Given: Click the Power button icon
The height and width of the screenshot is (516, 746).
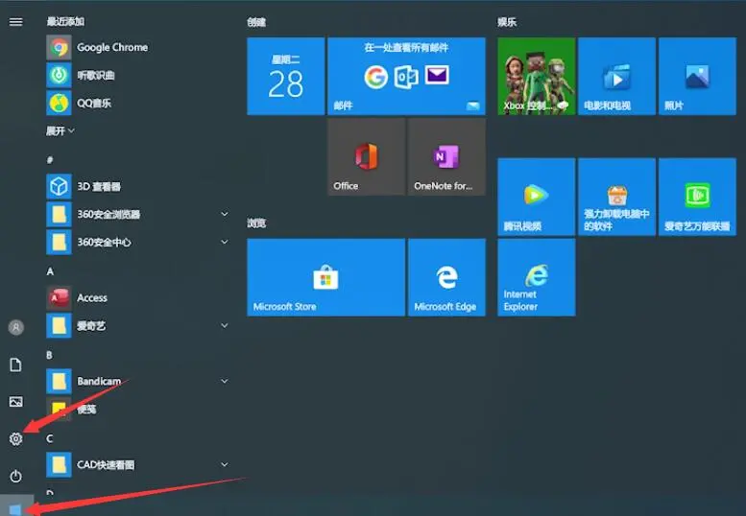Looking at the screenshot, I should pos(15,476).
